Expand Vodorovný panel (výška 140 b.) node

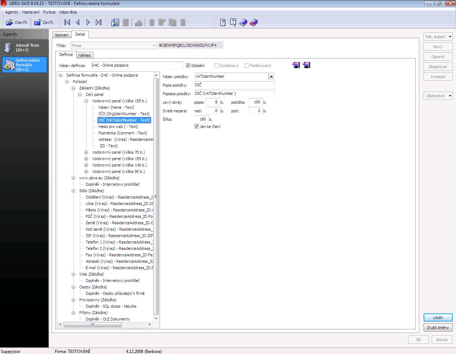tap(86, 165)
